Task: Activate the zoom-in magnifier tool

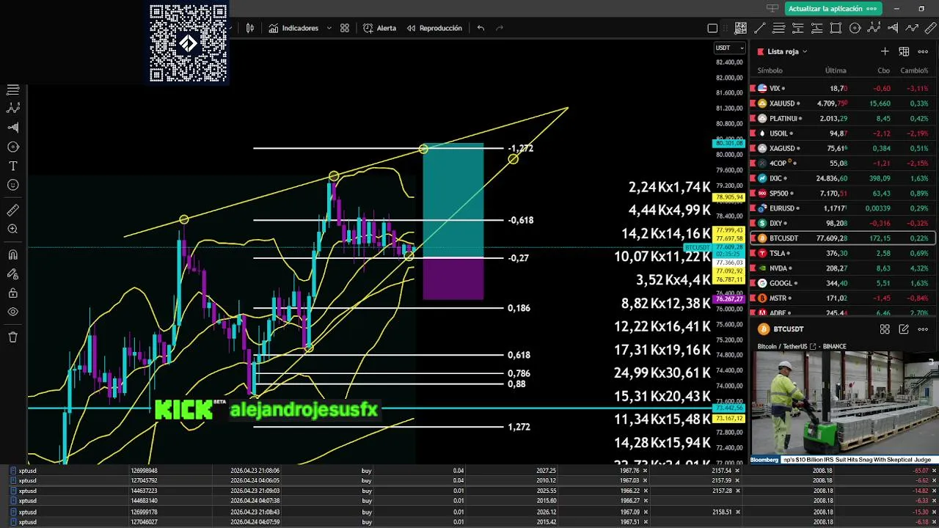Action: (x=12, y=230)
